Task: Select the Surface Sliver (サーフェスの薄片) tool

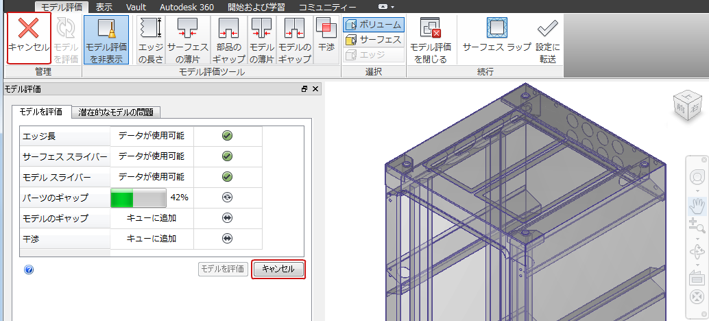Action: (x=188, y=40)
